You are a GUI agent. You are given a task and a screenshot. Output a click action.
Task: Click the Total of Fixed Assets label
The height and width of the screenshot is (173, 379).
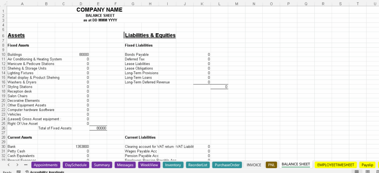(55, 128)
